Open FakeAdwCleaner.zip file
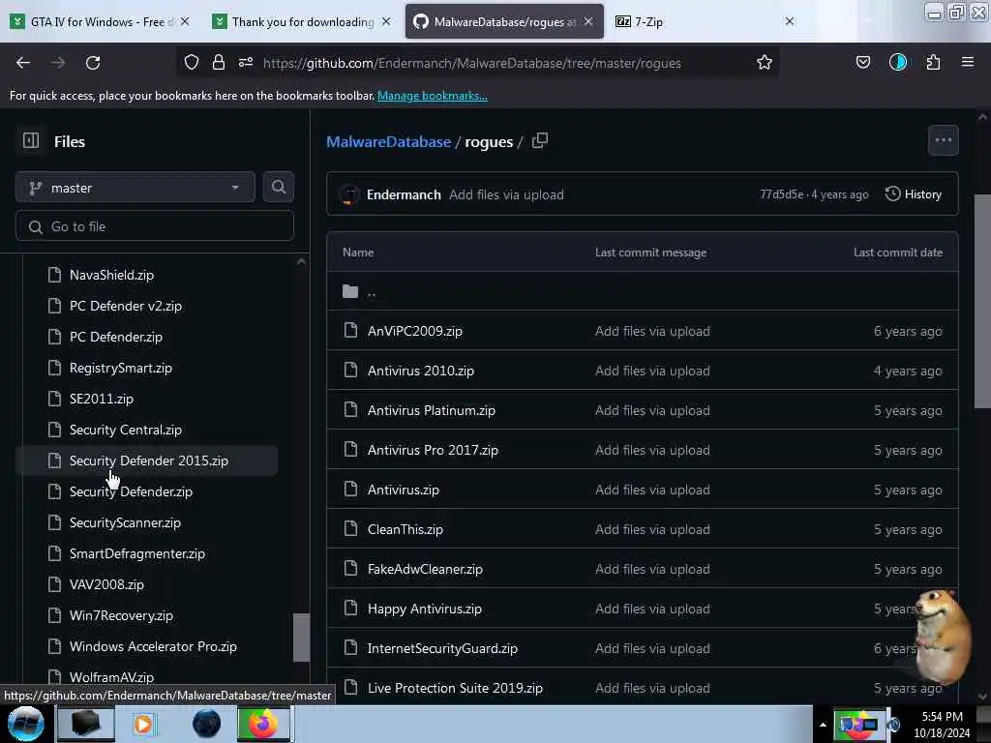This screenshot has height=743, width=991. tap(425, 569)
